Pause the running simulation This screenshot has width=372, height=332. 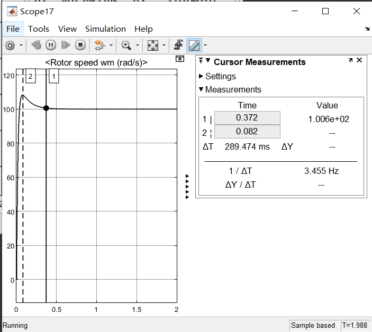coord(51,45)
